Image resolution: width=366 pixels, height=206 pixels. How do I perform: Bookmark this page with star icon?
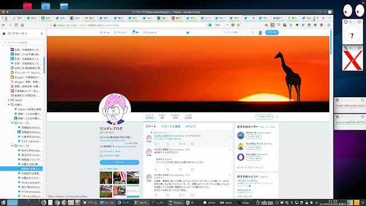[x=238, y=25]
